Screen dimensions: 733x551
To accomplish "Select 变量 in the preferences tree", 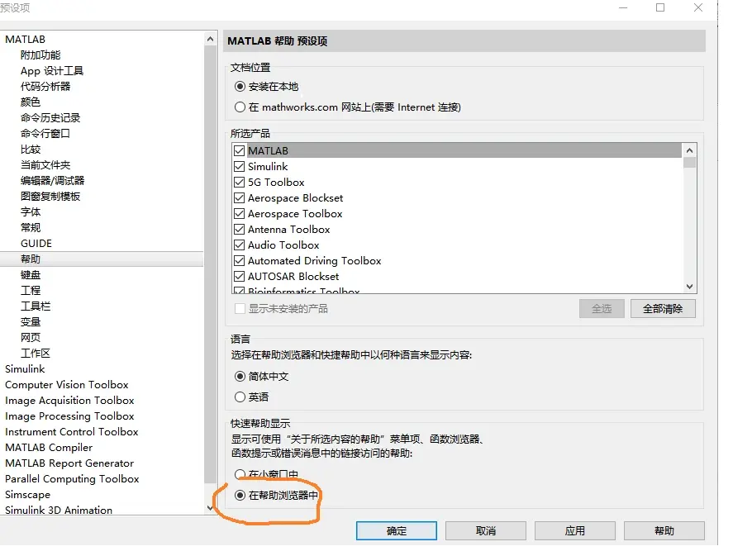I will 31,322.
